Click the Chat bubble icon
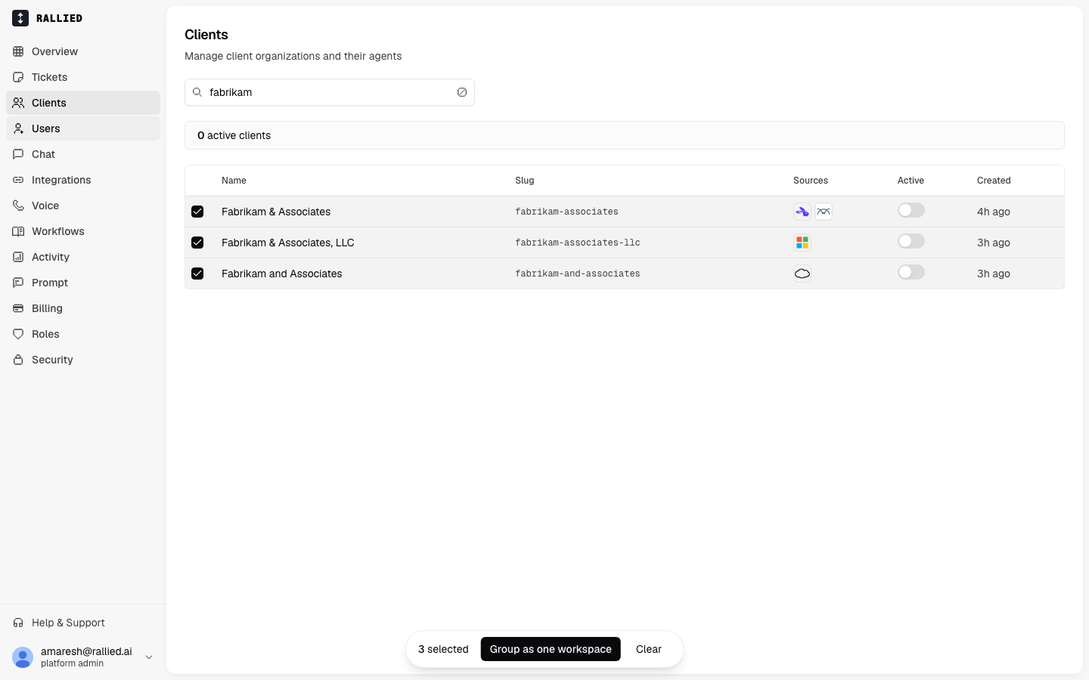This screenshot has height=680, width=1089. 18,154
